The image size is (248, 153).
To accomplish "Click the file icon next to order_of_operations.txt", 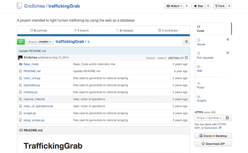I will (x=20, y=106).
